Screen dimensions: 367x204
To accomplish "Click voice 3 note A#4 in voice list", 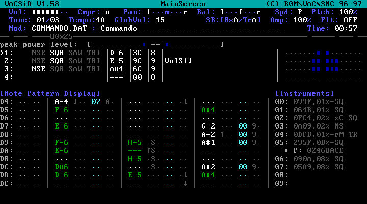I will click(116, 69).
